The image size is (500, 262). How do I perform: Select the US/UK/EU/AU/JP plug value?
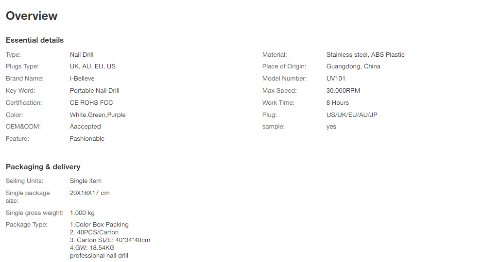(352, 115)
